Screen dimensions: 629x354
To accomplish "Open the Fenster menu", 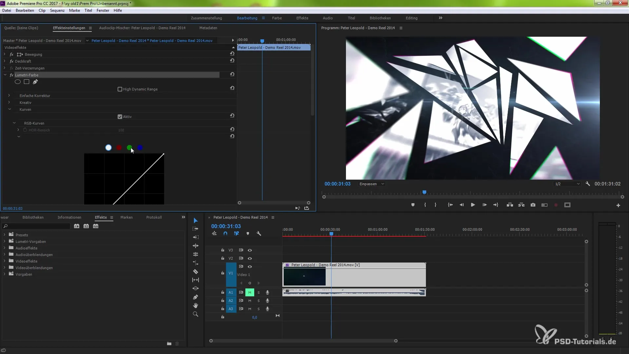I will click(x=103, y=10).
